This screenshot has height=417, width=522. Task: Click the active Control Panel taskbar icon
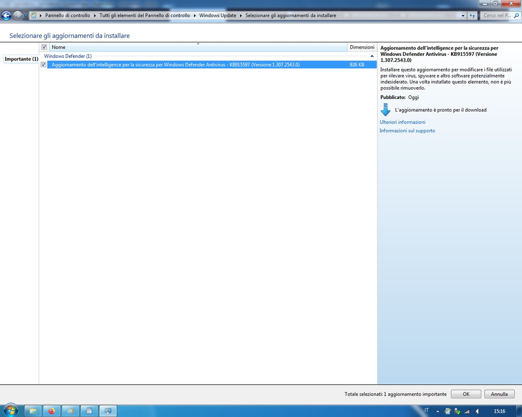point(108,411)
